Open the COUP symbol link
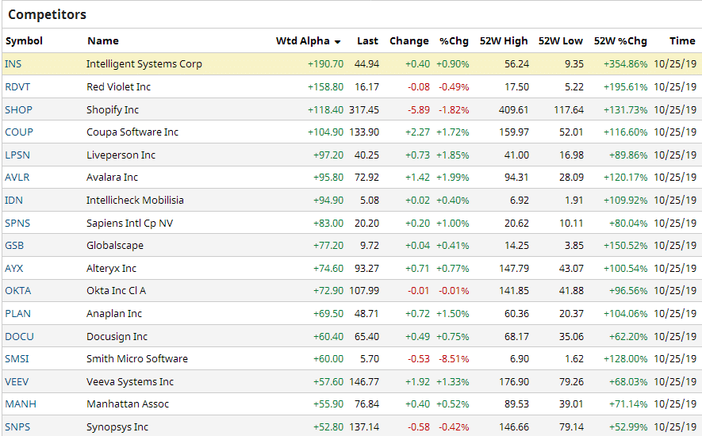Image resolution: width=702 pixels, height=436 pixels. tap(19, 132)
